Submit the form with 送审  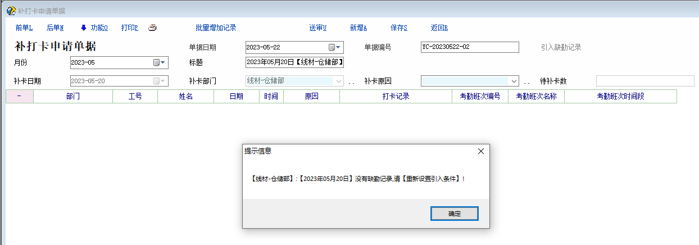tap(317, 28)
